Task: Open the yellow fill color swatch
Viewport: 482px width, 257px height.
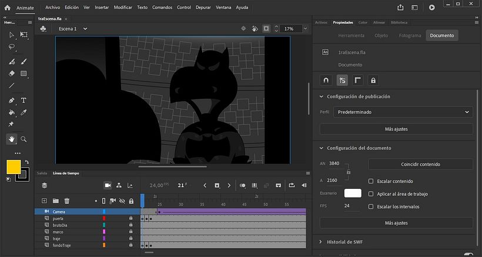Action: [14, 167]
